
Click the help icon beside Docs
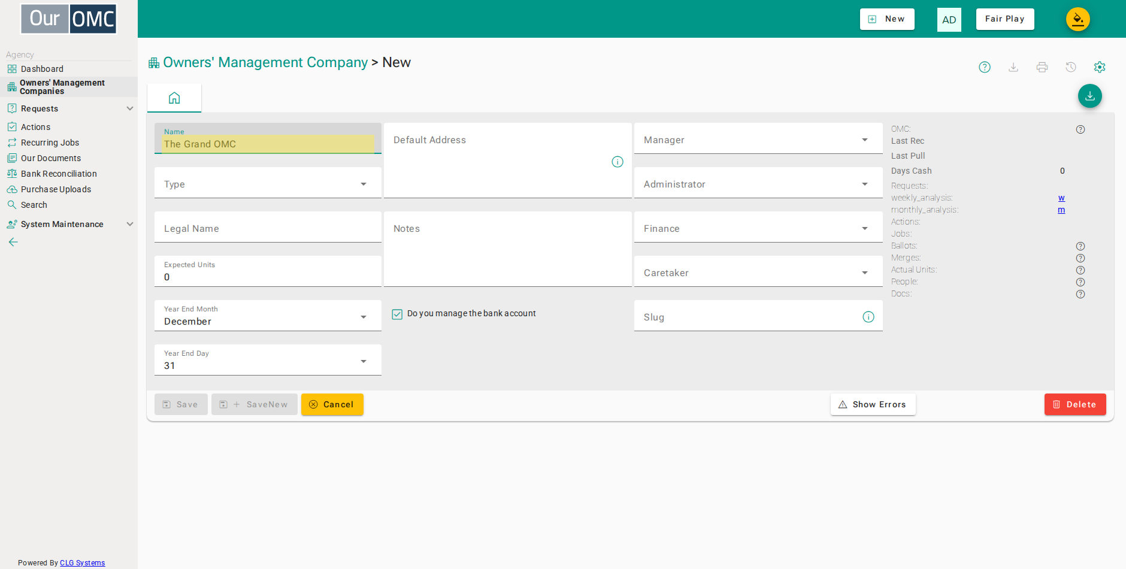click(1080, 294)
